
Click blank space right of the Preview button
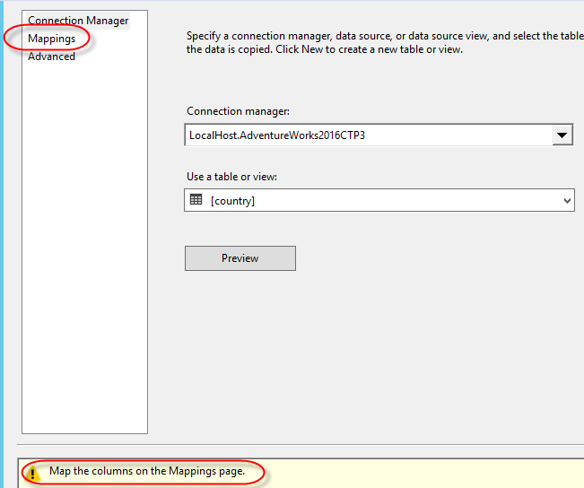(431, 258)
